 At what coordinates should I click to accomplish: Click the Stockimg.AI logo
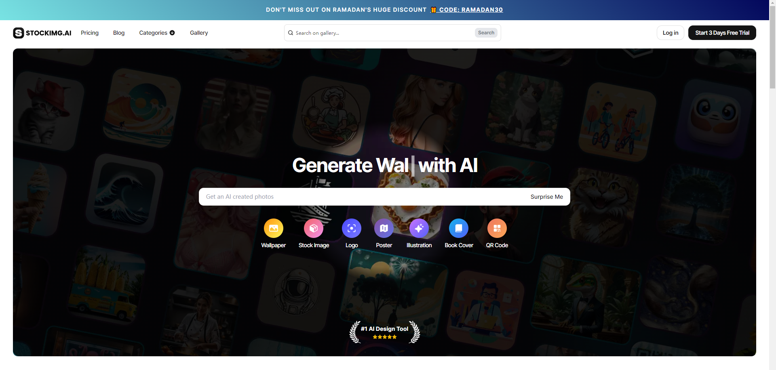[42, 33]
